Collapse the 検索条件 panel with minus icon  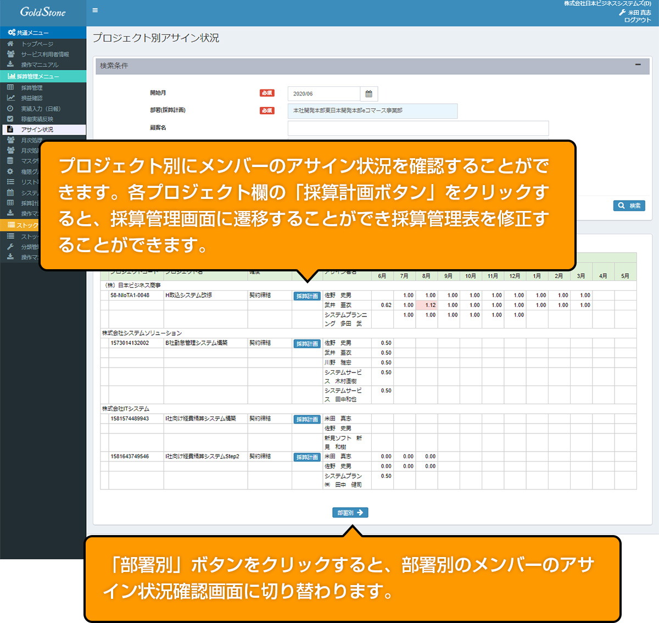pyautogui.click(x=638, y=65)
